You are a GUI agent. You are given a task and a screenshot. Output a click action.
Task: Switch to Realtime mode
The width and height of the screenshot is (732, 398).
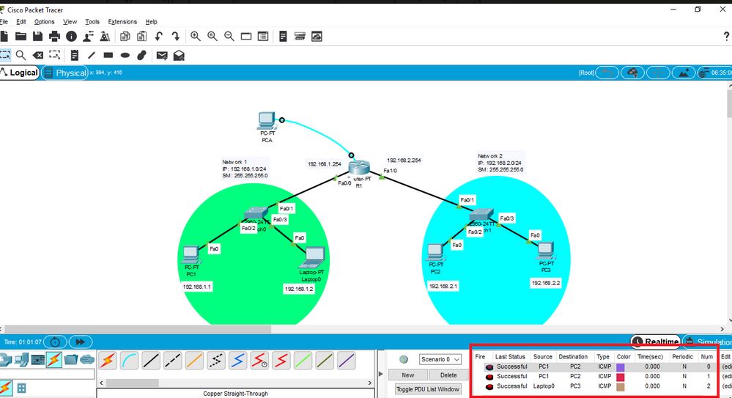(656, 342)
